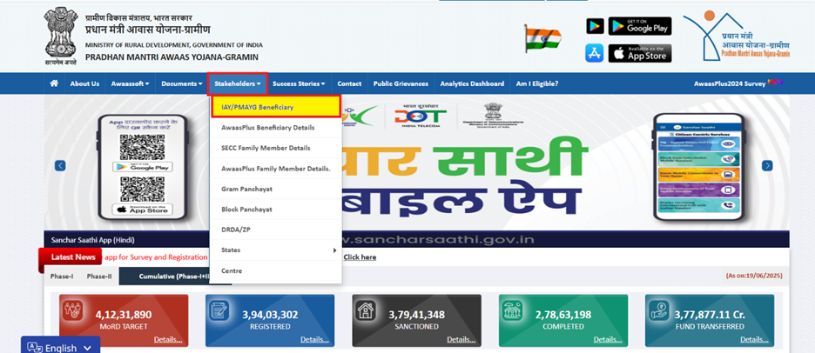Click the Sanctioned card house icon

click(x=366, y=310)
